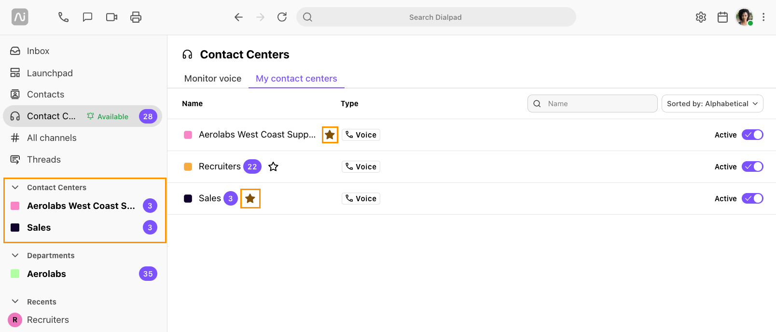The width and height of the screenshot is (776, 332).
Task: Toggle Active switch for Recruiters
Action: [x=752, y=167]
